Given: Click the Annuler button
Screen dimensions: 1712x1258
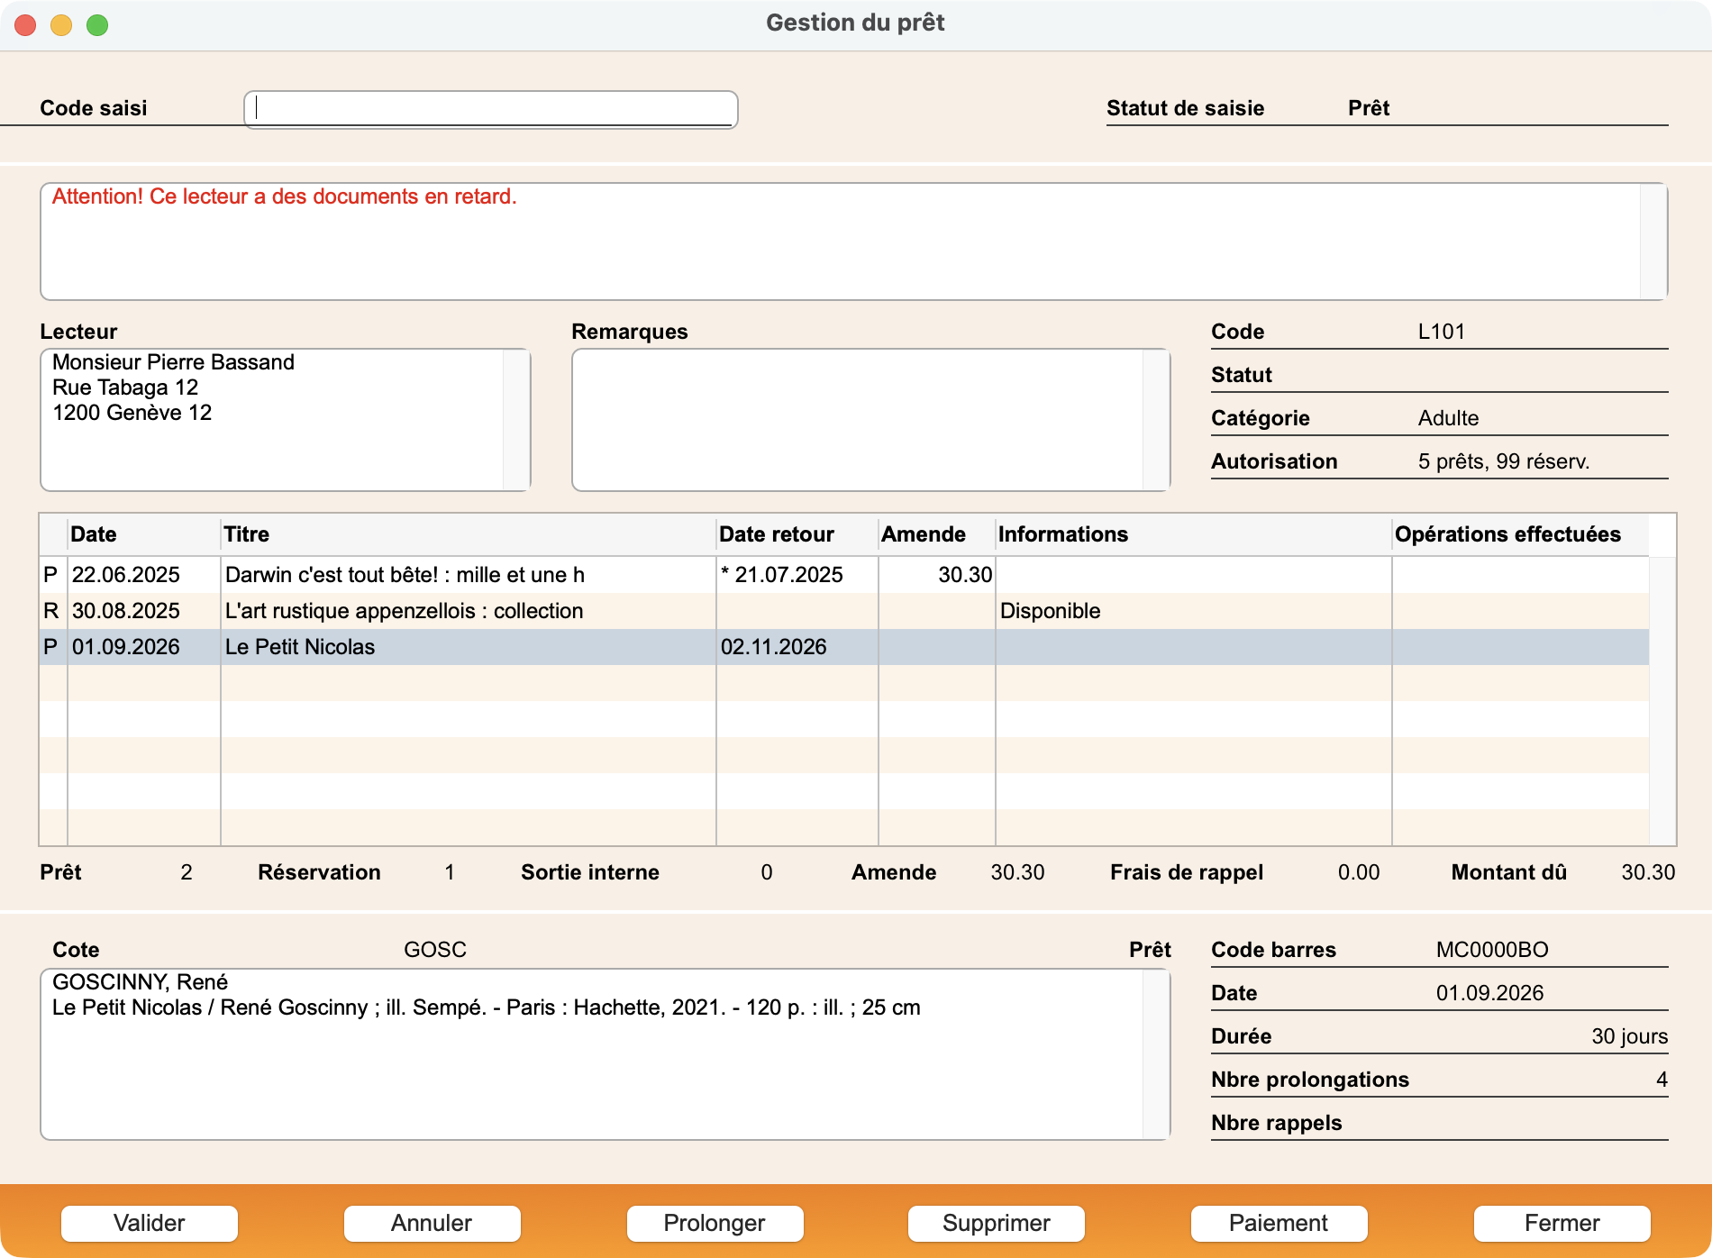Looking at the screenshot, I should pos(432,1223).
